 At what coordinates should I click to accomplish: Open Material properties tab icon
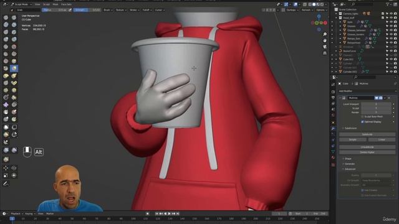coord(333,157)
